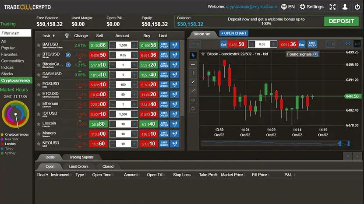Open the NEOUSD limit order icon
Screen dimensions: 364x204
tap(164, 144)
